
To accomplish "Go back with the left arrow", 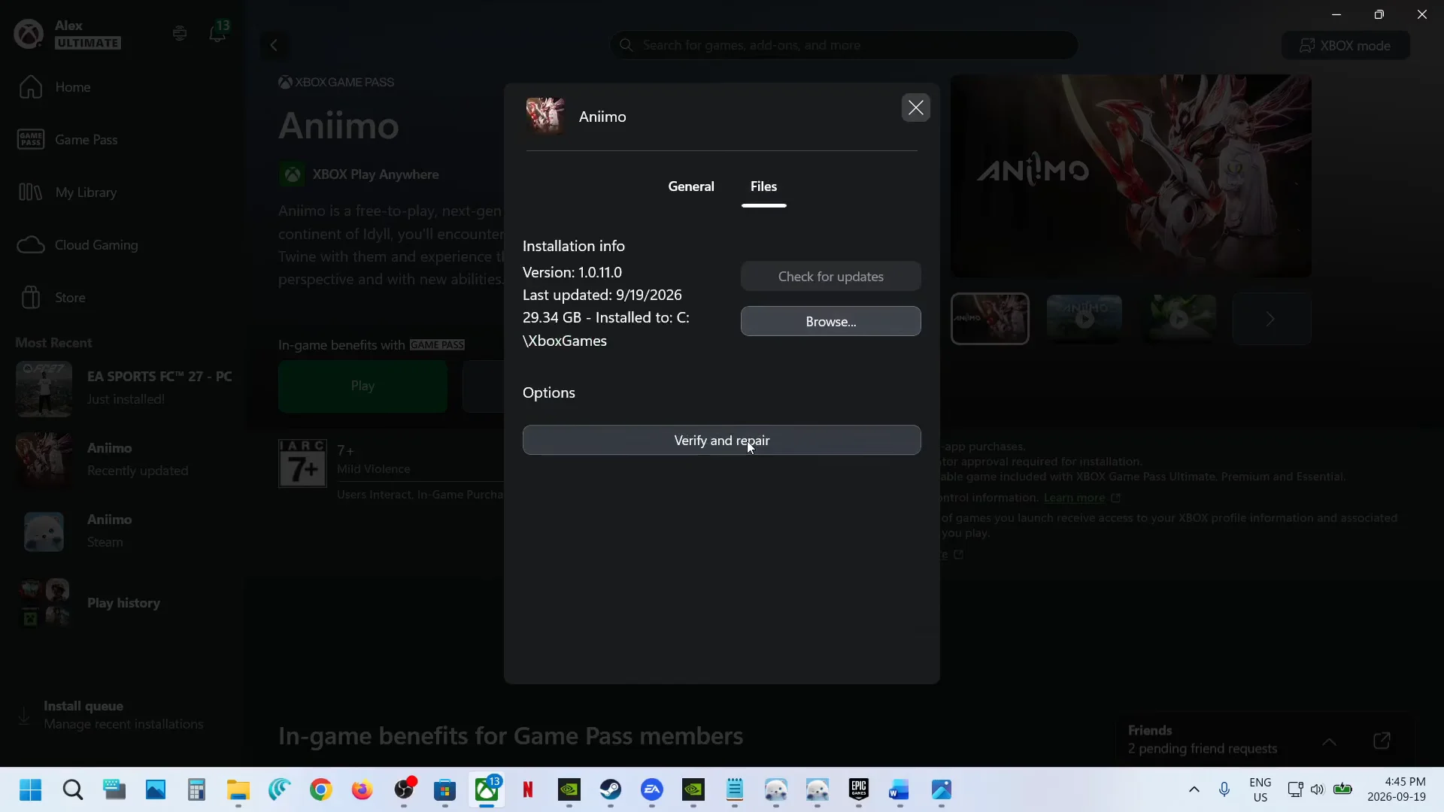I will pyautogui.click(x=274, y=45).
